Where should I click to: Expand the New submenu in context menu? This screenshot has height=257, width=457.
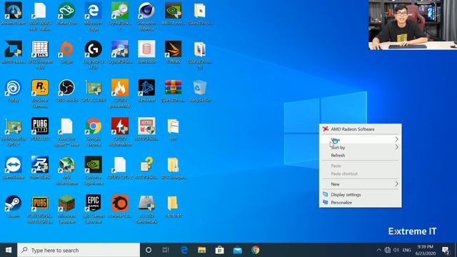pyautogui.click(x=360, y=184)
